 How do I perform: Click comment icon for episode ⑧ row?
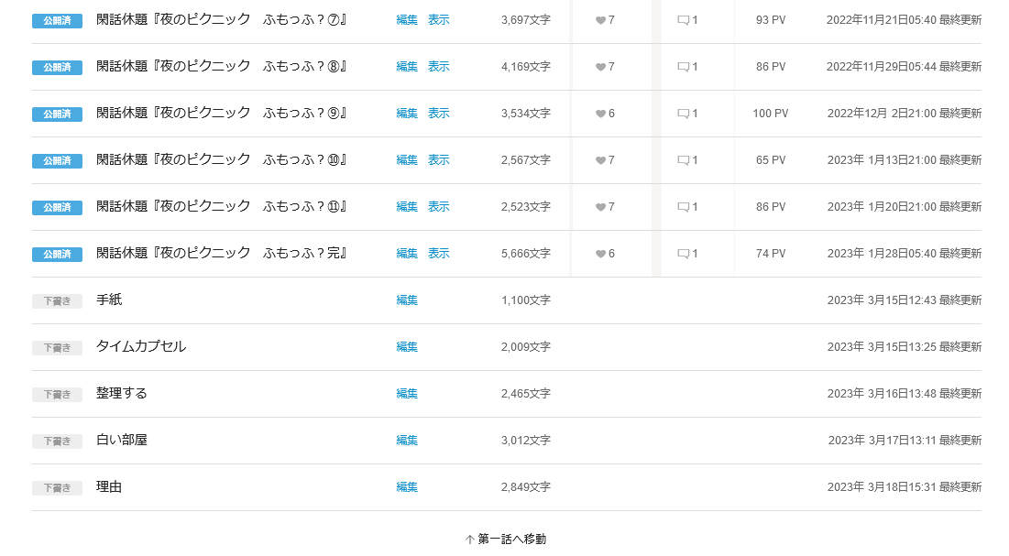[683, 67]
